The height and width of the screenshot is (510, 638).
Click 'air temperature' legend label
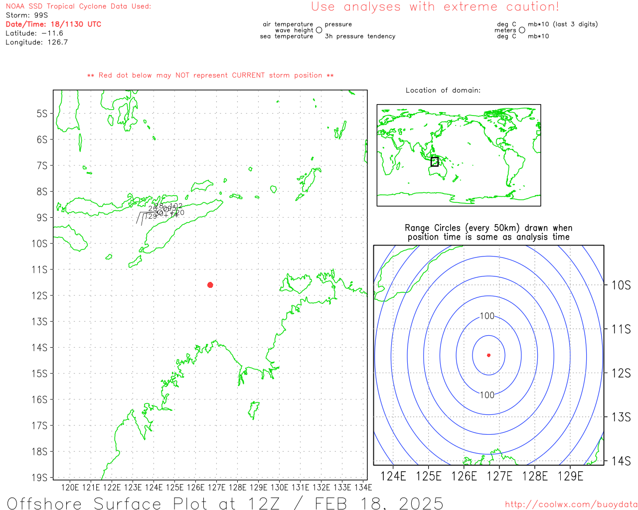[288, 24]
